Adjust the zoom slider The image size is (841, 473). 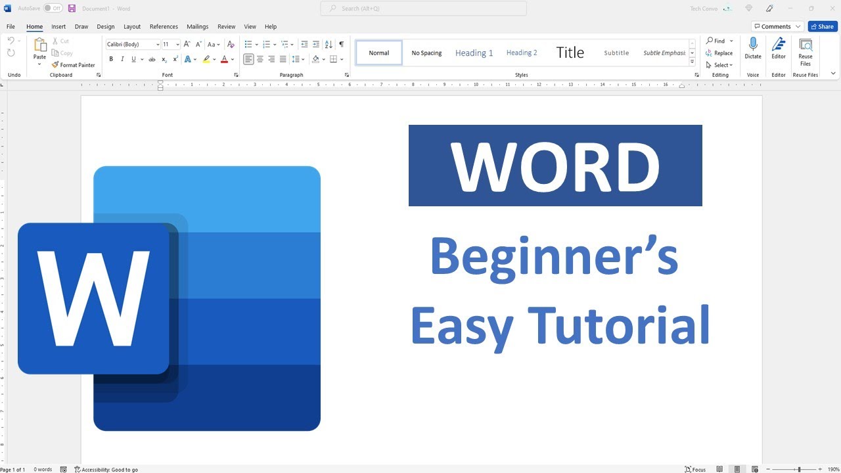point(799,470)
